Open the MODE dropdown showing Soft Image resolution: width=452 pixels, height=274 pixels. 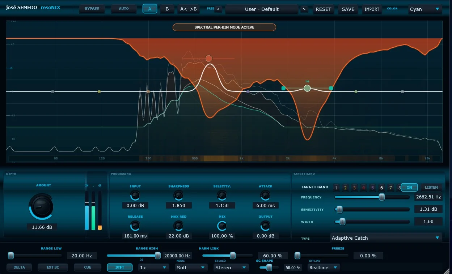(x=191, y=267)
